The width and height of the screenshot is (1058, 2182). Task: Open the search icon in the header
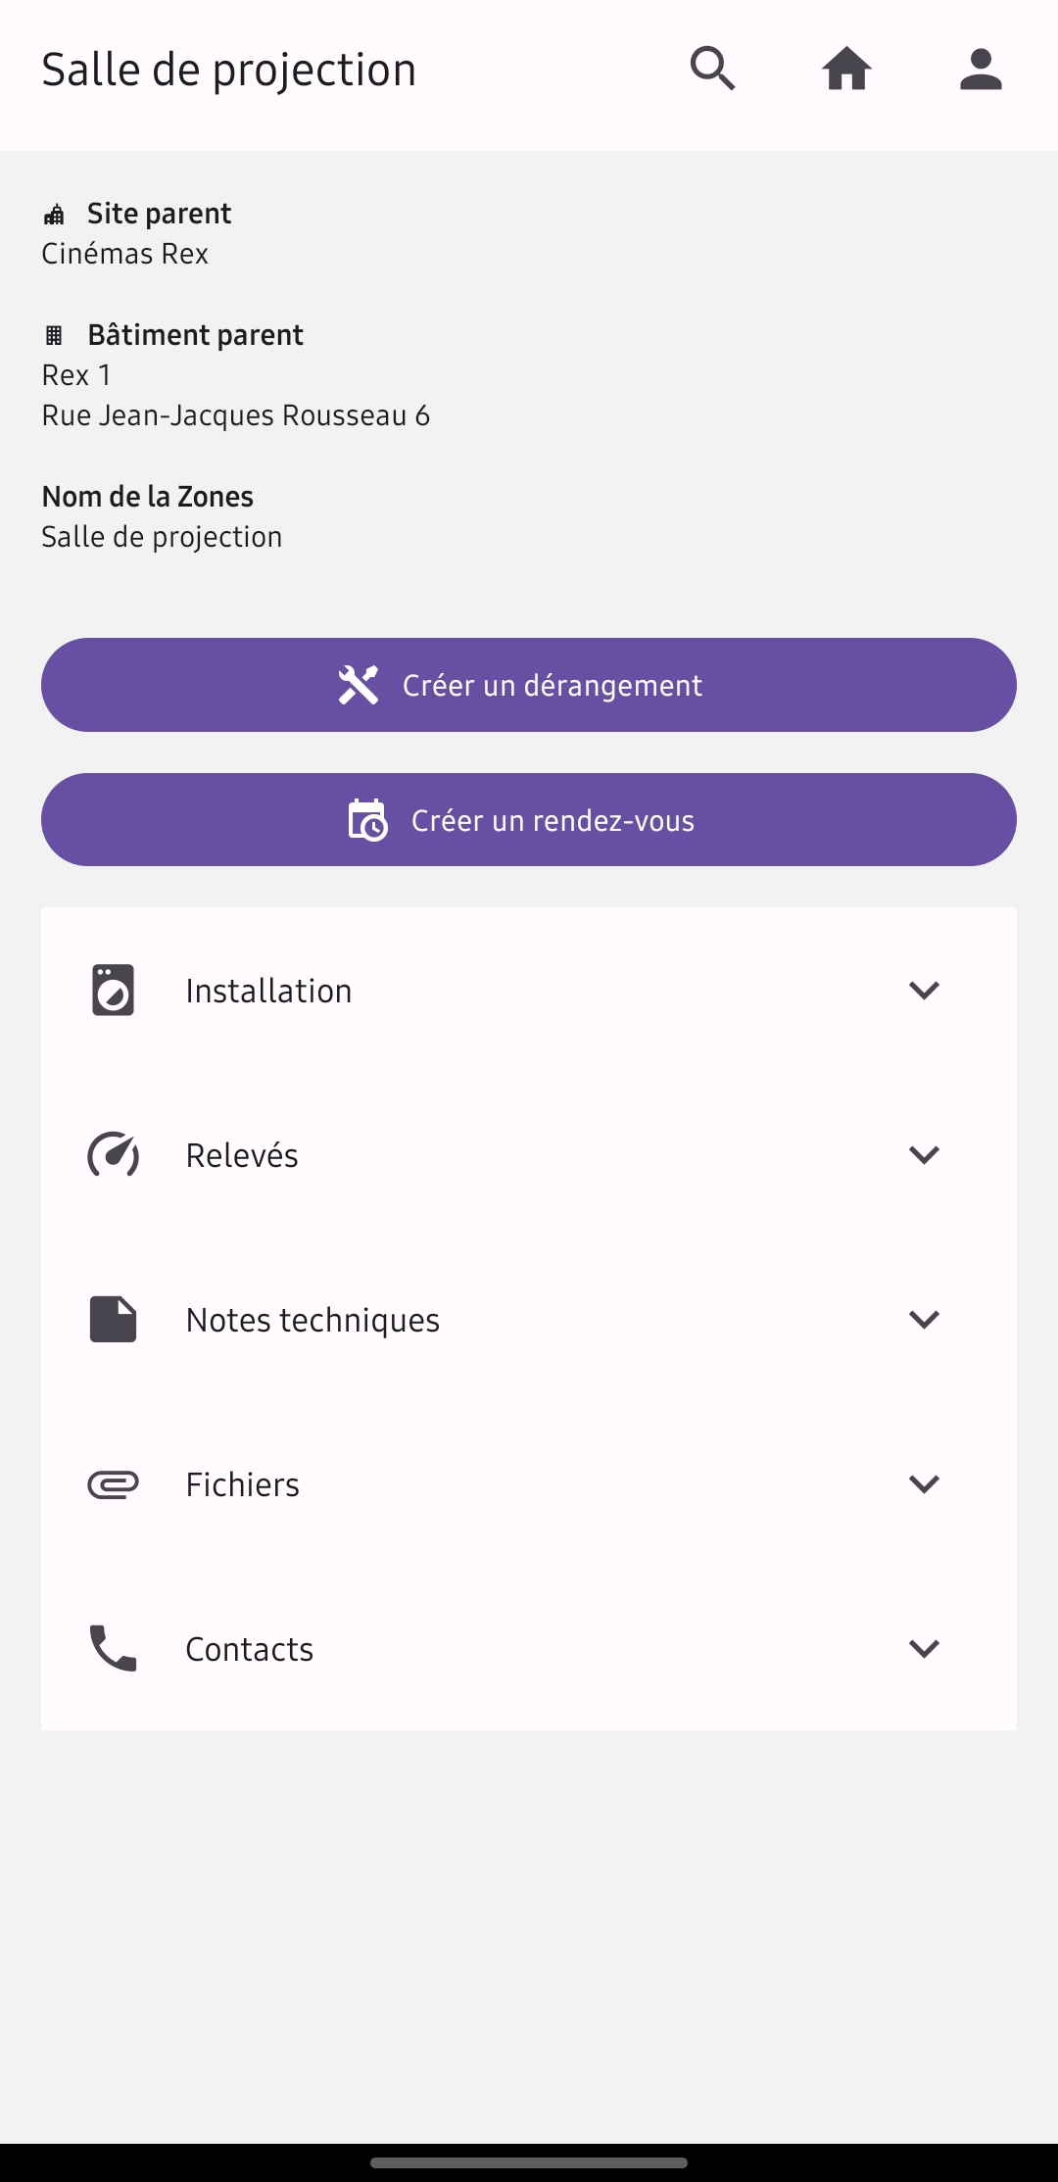point(712,69)
